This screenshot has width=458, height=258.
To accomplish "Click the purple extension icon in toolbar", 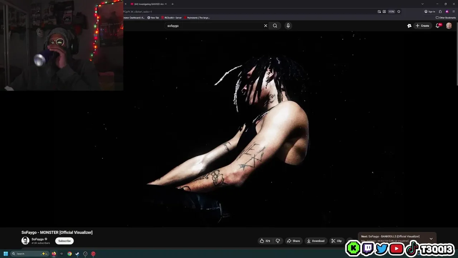I will (x=447, y=11).
